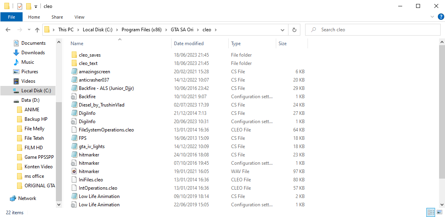Viewport: 445px width, 217px height.
Task: Navigate to GTA SA Ori breadcrumb
Action: point(182,29)
